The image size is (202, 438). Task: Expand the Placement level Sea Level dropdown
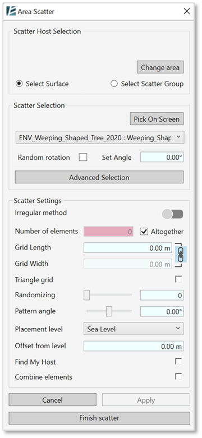(134, 329)
